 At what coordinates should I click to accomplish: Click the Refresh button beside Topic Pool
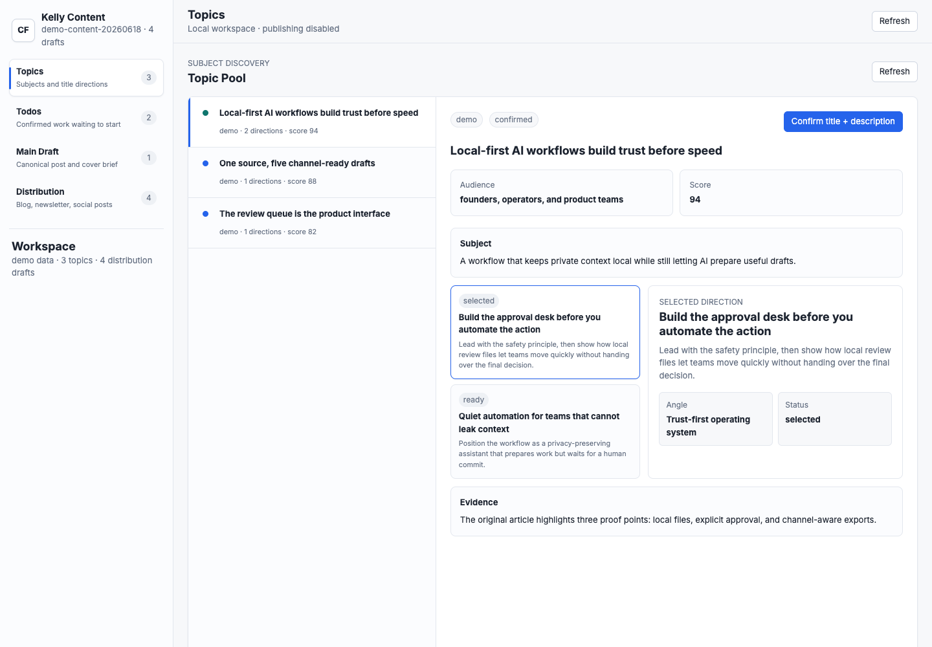click(894, 72)
